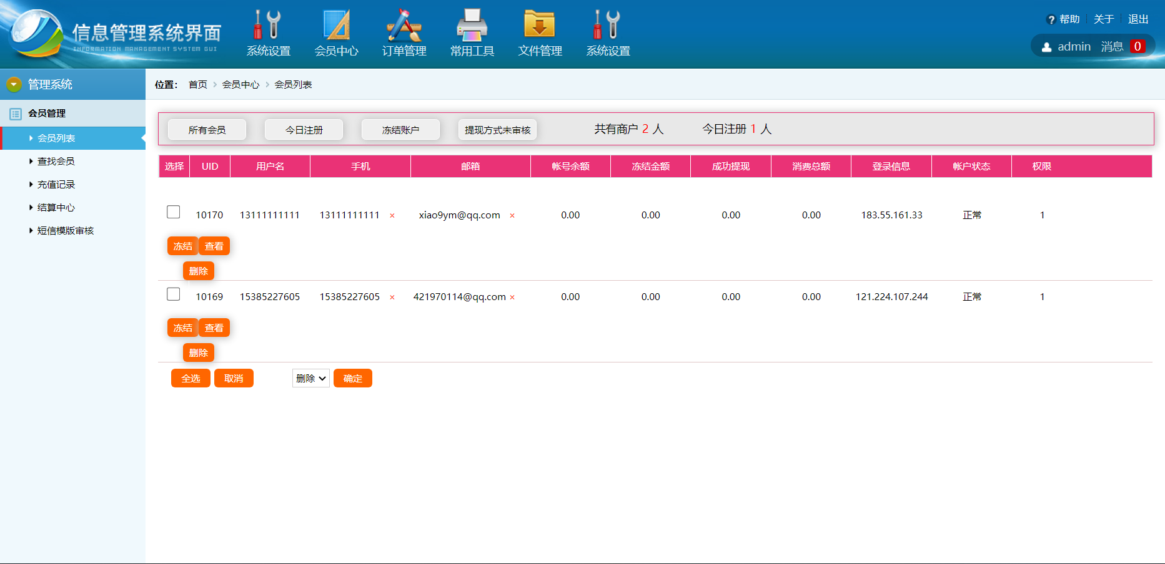Click x beside email xiao9ym@qq.com
Viewport: 1165px width, 564px height.
point(512,216)
